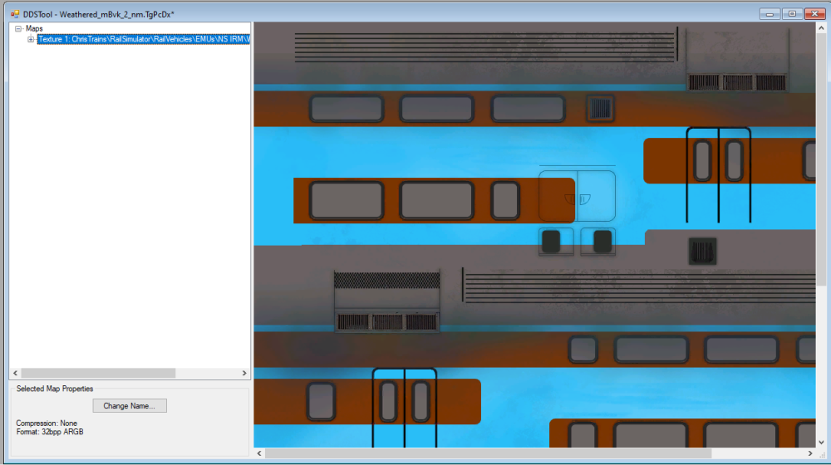
Task: Click tree panel scrollbar right arrow
Action: pos(244,374)
